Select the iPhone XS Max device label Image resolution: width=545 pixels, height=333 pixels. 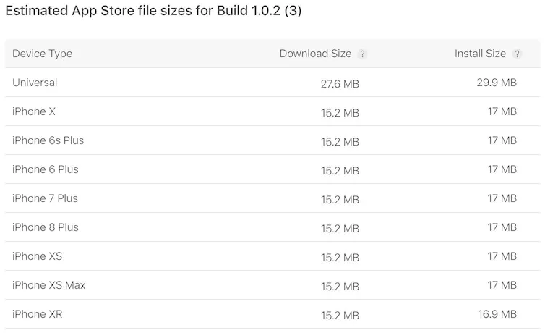coord(48,285)
